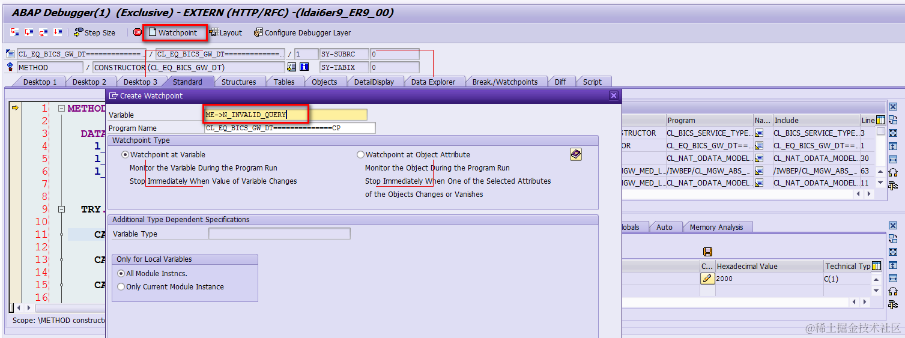
Task: Click the horizontal-size icon in variables panel
Action: (x=893, y=278)
